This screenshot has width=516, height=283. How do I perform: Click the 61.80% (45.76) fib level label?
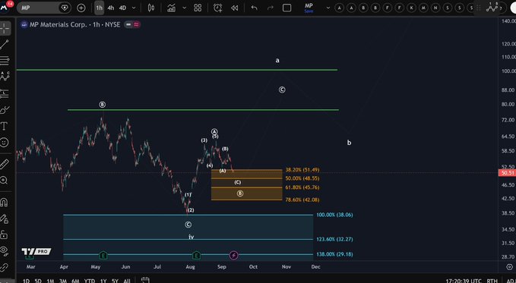point(302,187)
